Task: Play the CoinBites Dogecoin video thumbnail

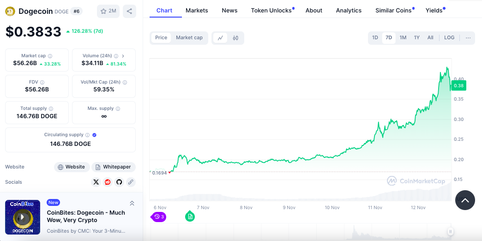Action: [23, 217]
